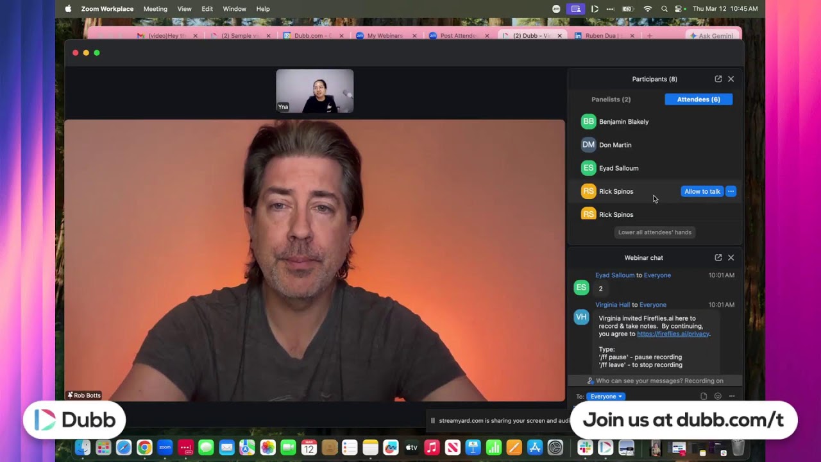Open the Meeting menu
Viewport: 821px width, 462px height.
[155, 9]
